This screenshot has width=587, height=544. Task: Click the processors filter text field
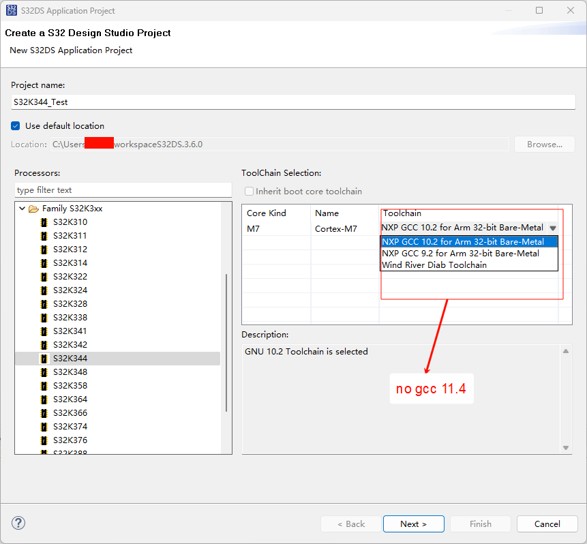click(x=123, y=190)
